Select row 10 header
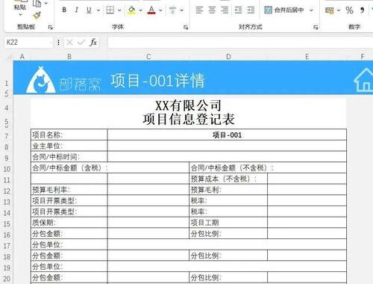The width and height of the screenshot is (373, 284). pyautogui.click(x=7, y=169)
